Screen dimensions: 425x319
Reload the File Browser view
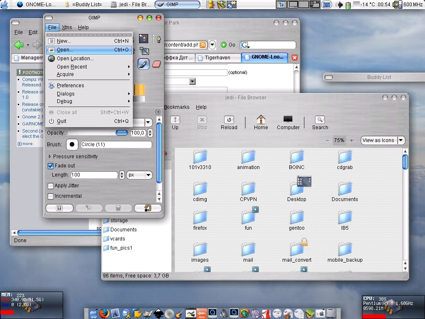click(x=229, y=123)
